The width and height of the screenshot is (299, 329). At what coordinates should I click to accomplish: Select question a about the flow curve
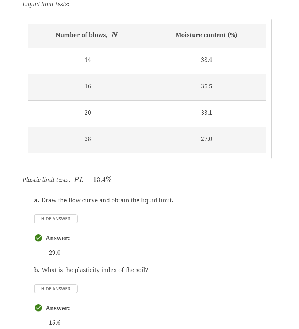click(103, 200)
